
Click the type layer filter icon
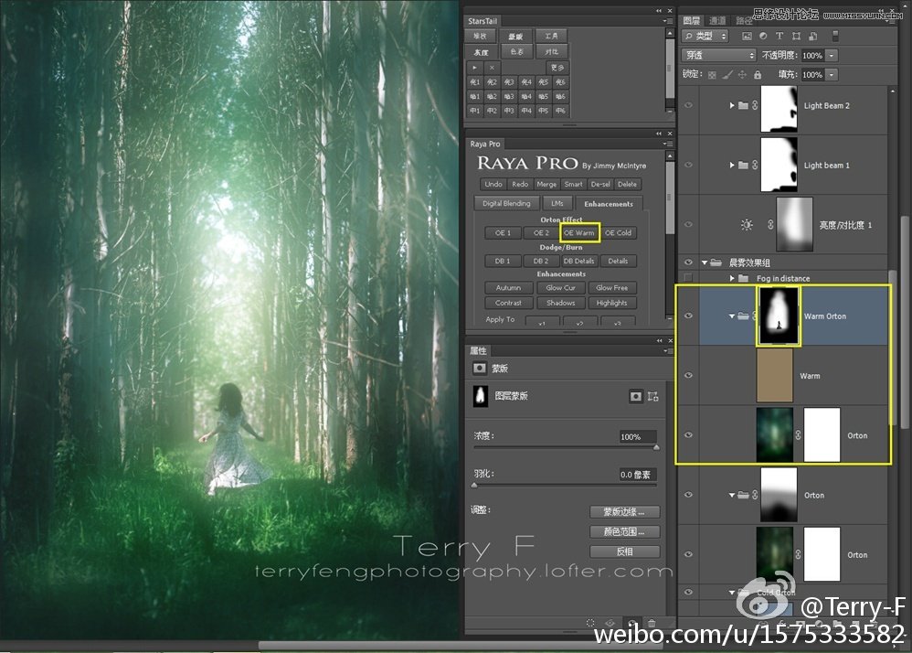point(780,36)
